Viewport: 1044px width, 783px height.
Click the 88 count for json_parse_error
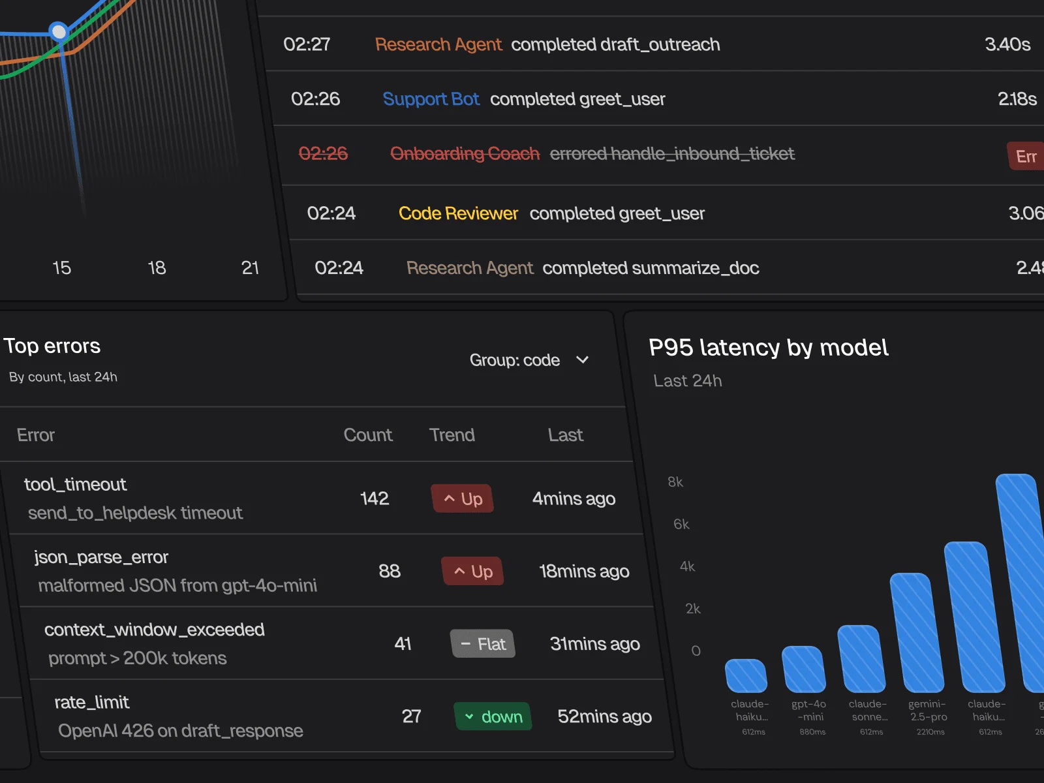pyautogui.click(x=390, y=572)
